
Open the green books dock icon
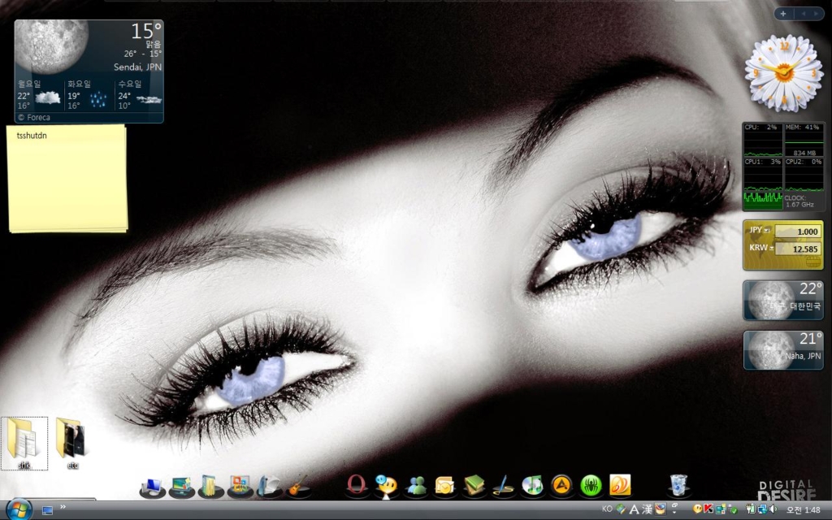474,486
